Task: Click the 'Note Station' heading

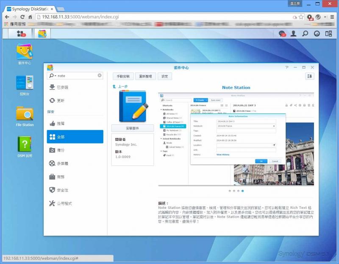Action: point(236,87)
